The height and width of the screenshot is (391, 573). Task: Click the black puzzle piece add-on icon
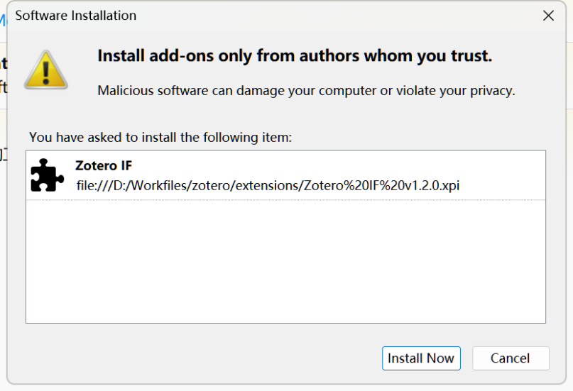pyautogui.click(x=47, y=175)
